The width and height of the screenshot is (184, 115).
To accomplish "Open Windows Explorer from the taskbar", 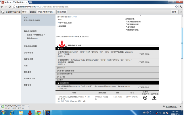I will [x=21, y=113].
